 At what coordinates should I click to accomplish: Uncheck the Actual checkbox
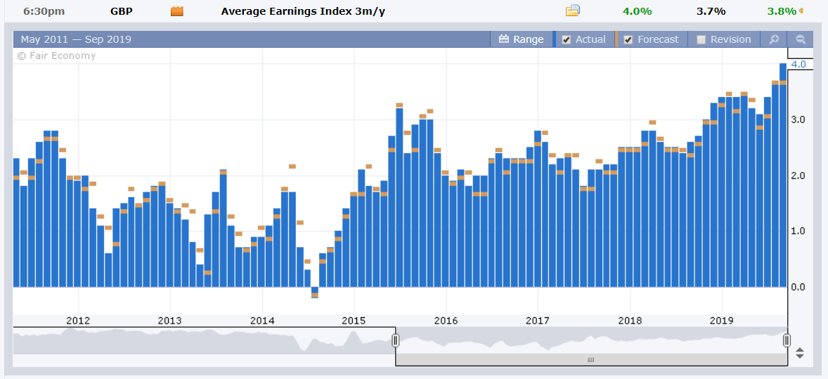pos(567,39)
